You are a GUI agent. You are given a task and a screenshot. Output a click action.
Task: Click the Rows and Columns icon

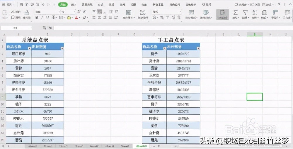(x=275, y=13)
